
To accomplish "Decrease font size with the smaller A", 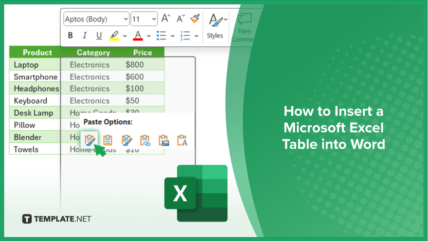I will (180, 19).
